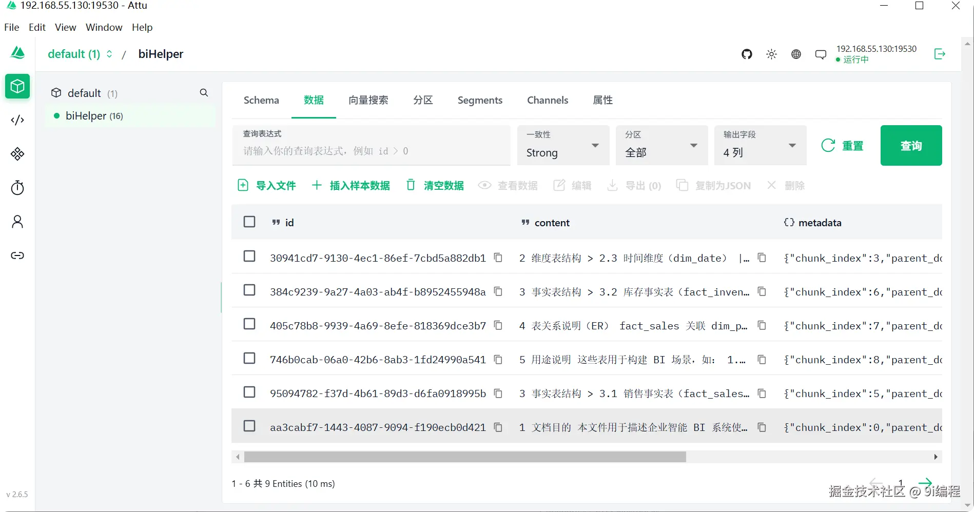
Task: Copy id 405c78b8-9939-4a69-8efe-818369dce3b7
Action: [x=498, y=325]
